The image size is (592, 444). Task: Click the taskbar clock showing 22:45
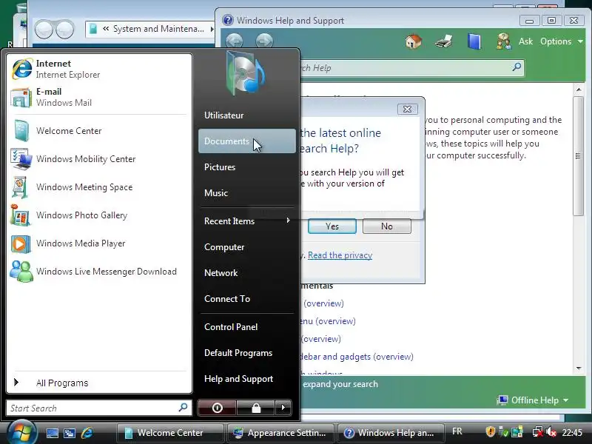572,432
